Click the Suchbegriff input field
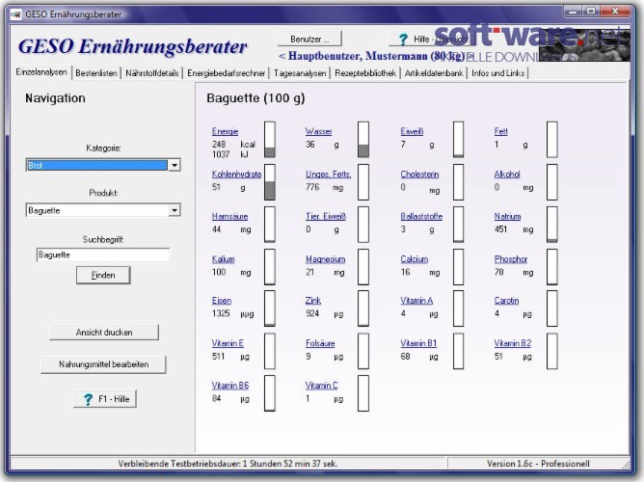The image size is (644, 482). pyautogui.click(x=103, y=254)
